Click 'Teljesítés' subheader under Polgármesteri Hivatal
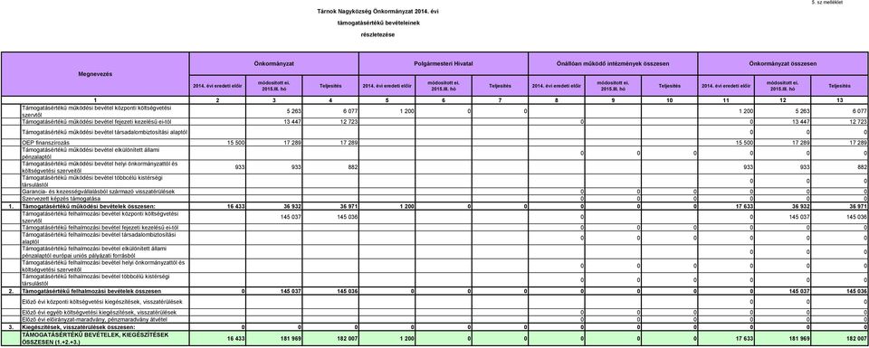Image resolution: width=869 pixels, height=348 pixels. pos(500,86)
